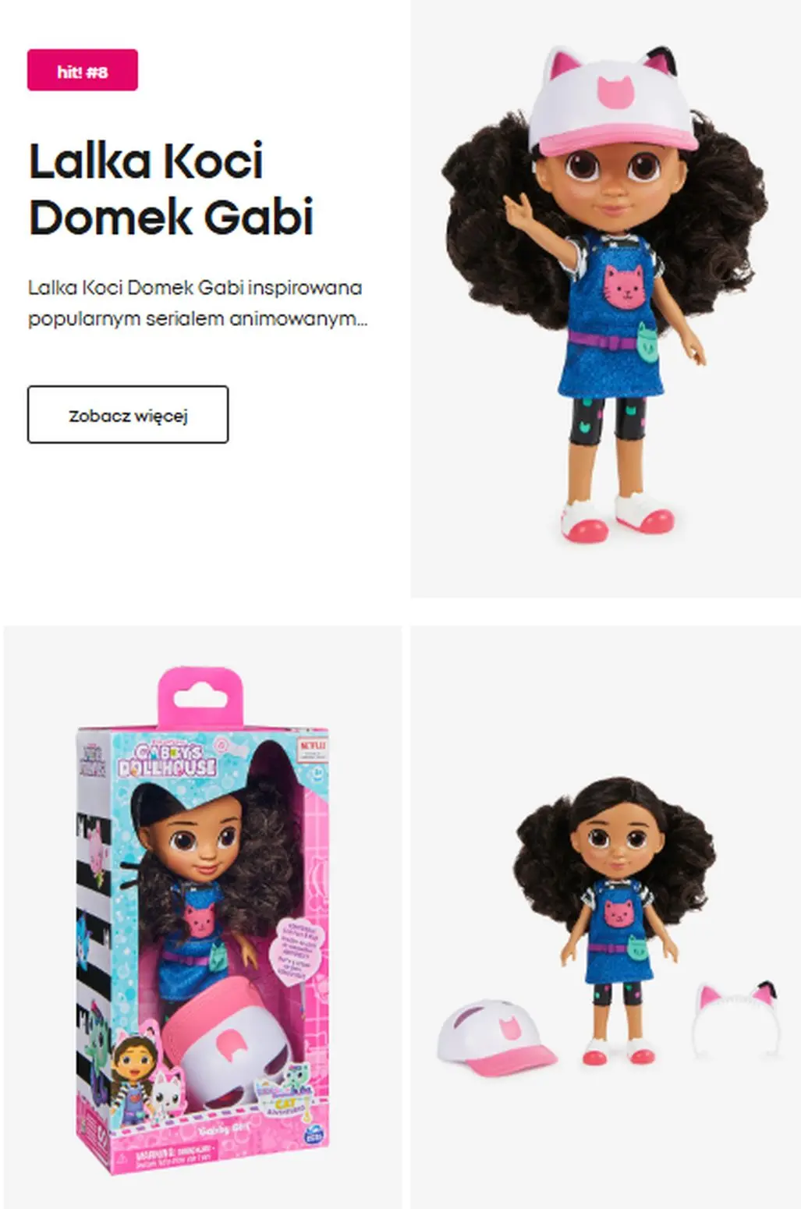Screen dimensions: 801x1209
Task: Click the pink hanging tab atop the box
Action: pyautogui.click(x=200, y=697)
